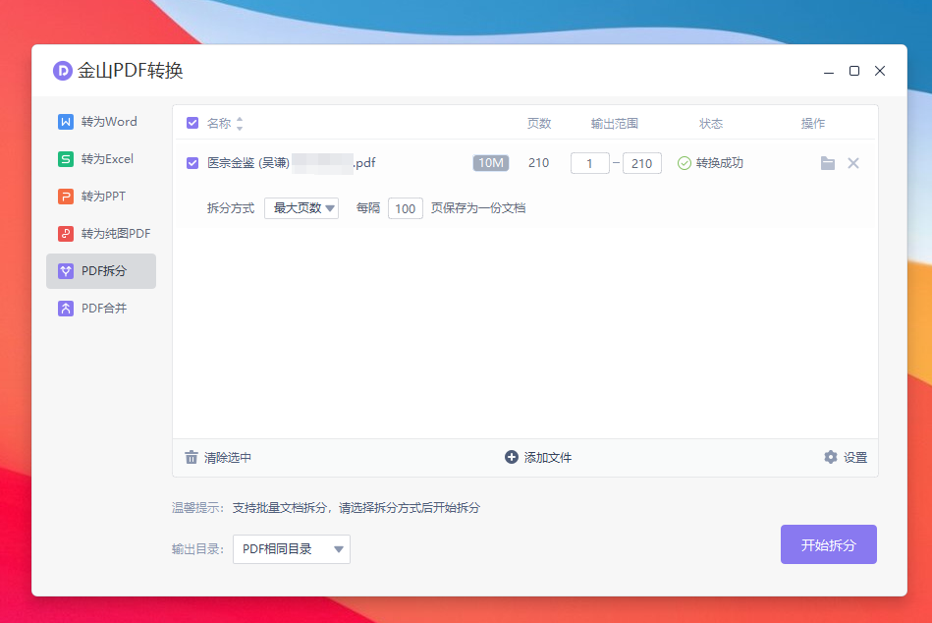The image size is (932, 623).
Task: Switch to PDF合并 tab
Action: click(x=101, y=308)
